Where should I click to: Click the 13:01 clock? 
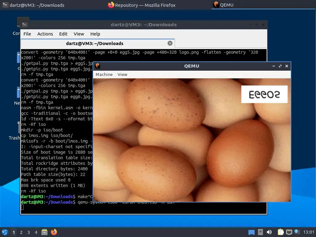(309, 232)
